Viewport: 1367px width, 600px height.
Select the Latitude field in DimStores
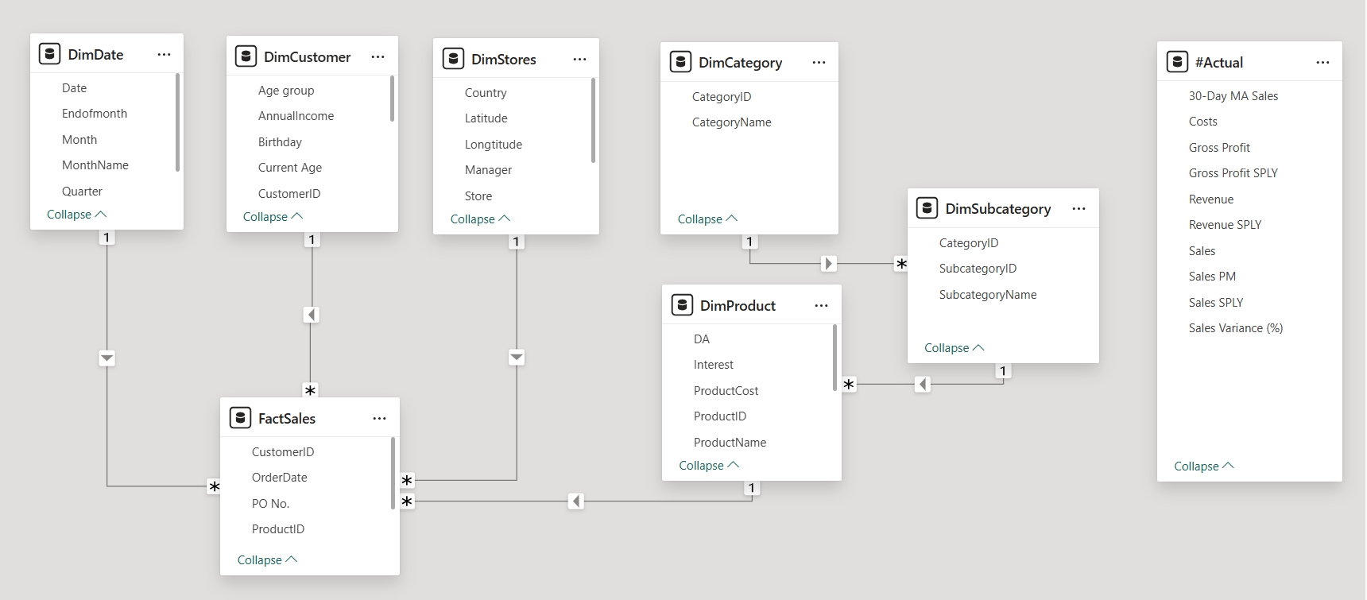486,118
